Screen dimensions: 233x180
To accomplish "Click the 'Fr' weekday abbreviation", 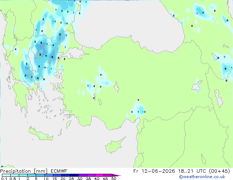I will pos(136,171).
